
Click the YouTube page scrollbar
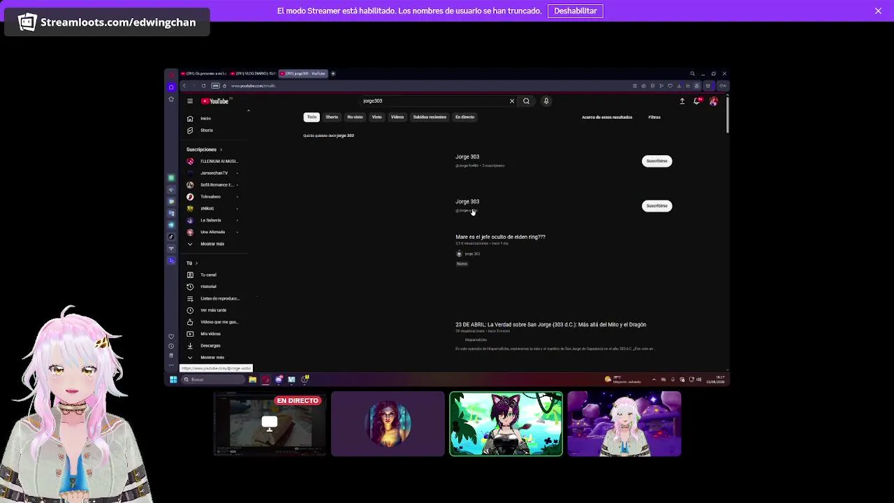pyautogui.click(x=727, y=115)
